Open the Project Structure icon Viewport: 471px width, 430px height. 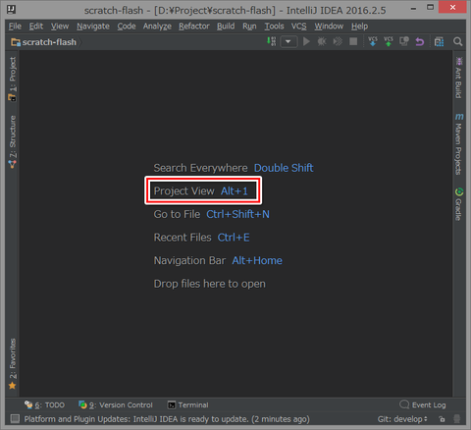point(439,42)
